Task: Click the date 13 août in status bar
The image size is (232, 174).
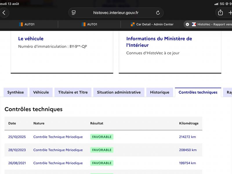Action: (x=13, y=4)
